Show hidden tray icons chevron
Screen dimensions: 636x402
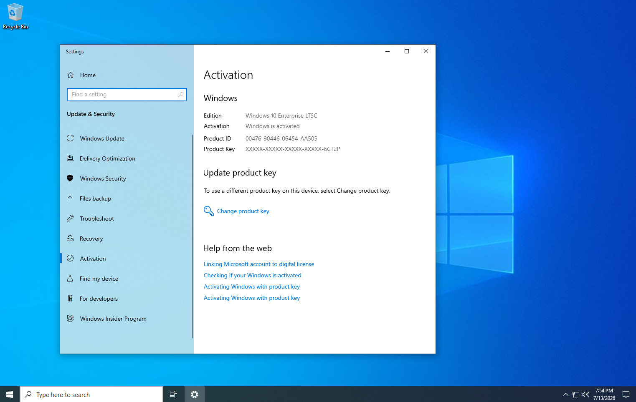coord(566,394)
